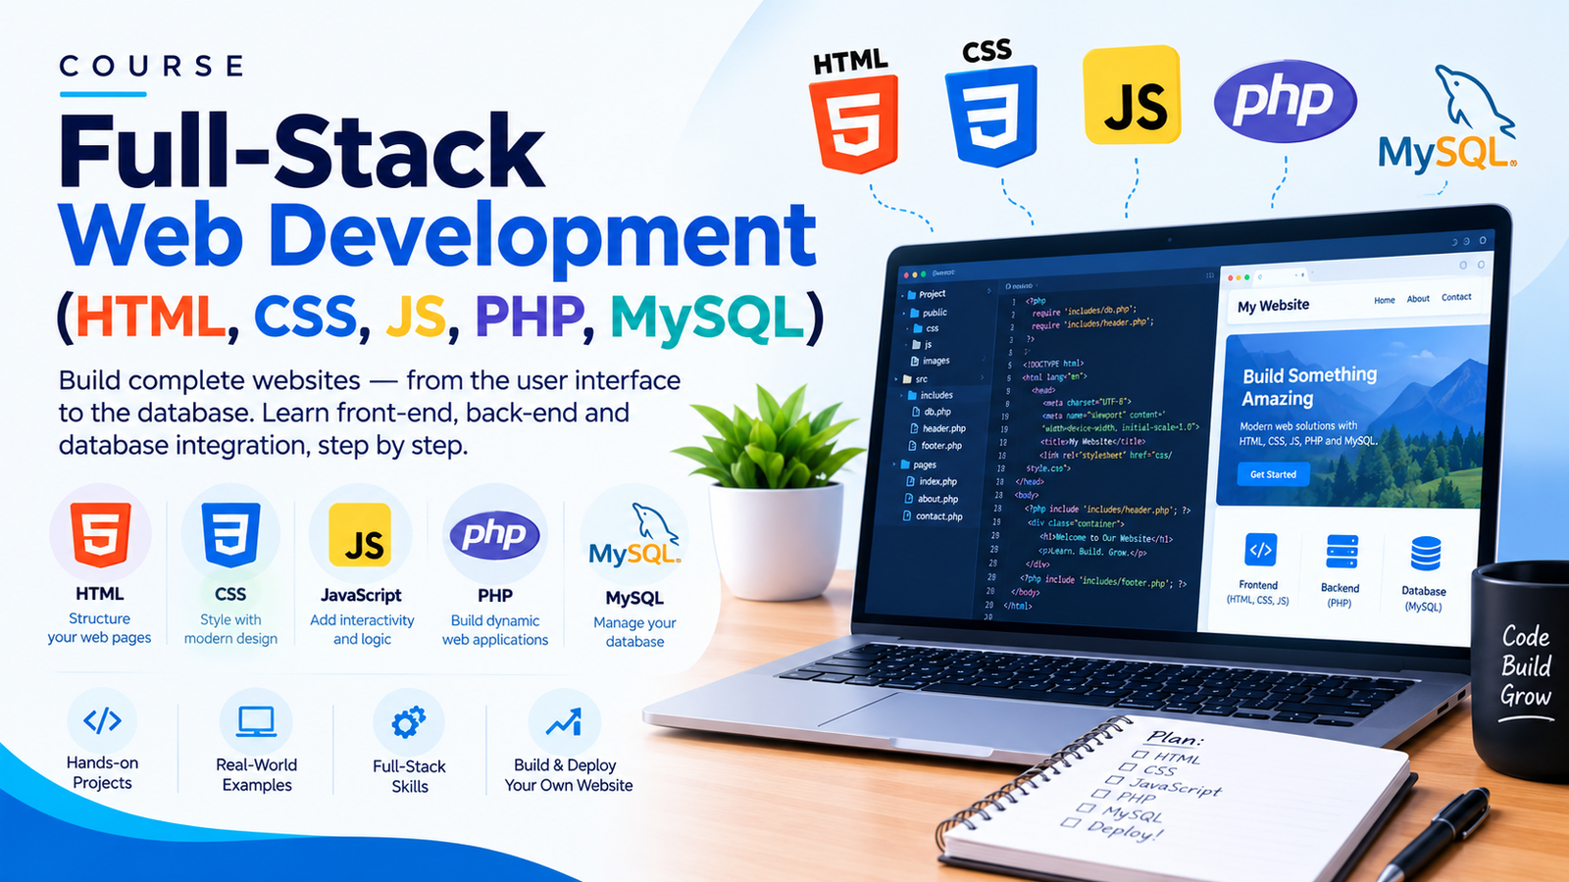Screen dimensions: 1569x882
Task: Click the Database cylinder icon on the website
Action: point(1426,554)
